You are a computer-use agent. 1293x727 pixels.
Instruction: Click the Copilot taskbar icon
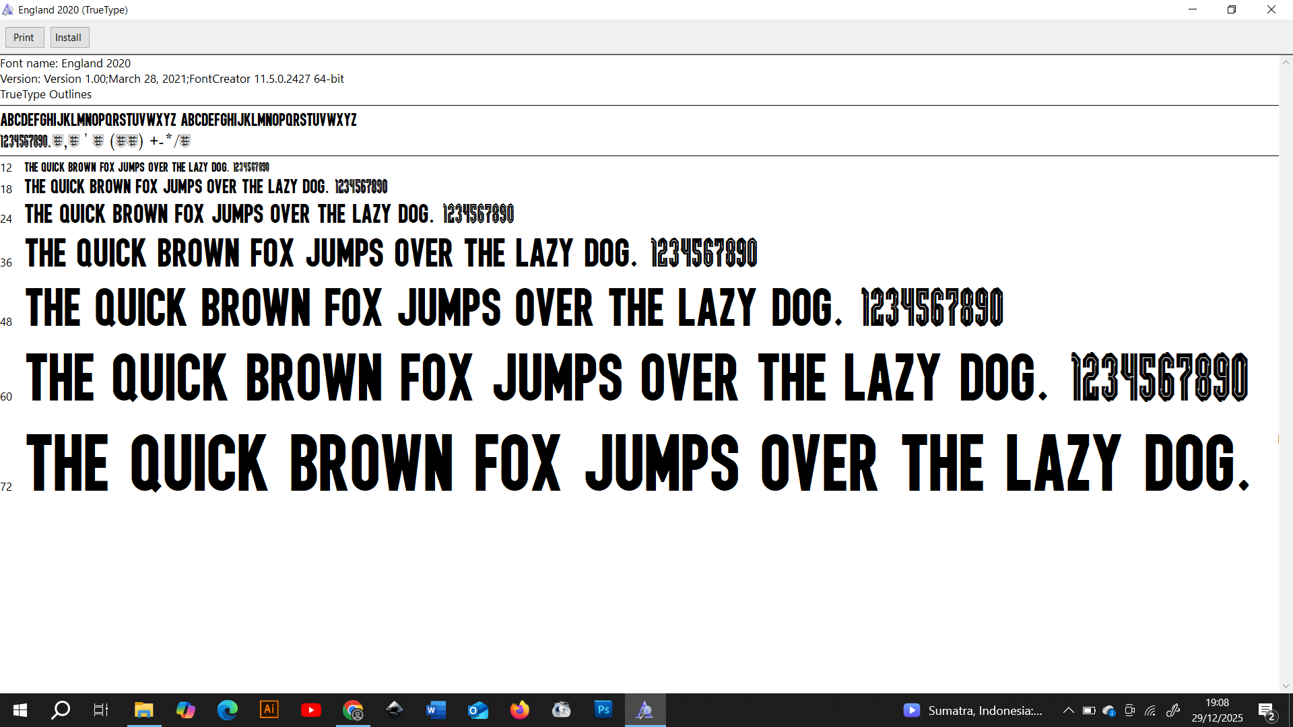pos(185,710)
